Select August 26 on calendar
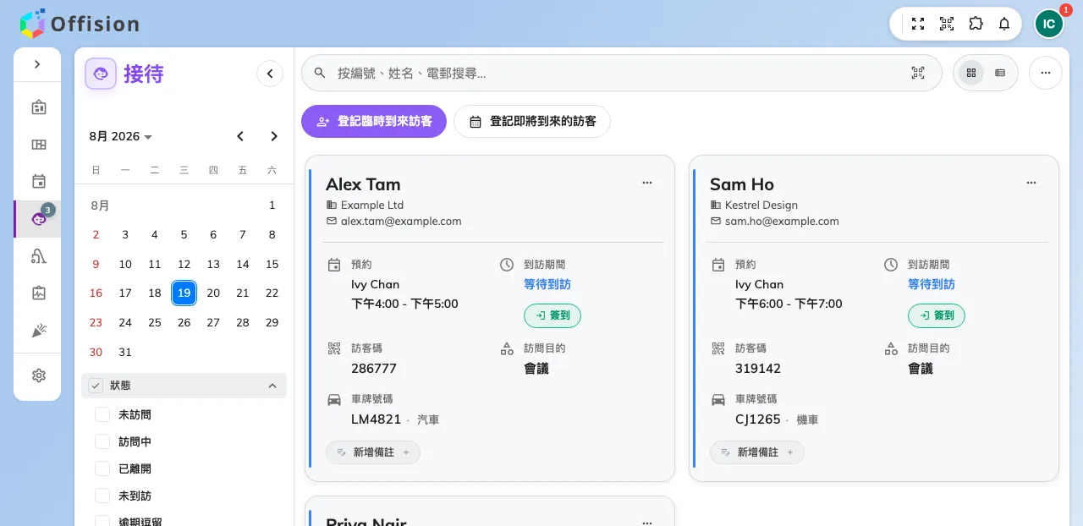 click(184, 322)
